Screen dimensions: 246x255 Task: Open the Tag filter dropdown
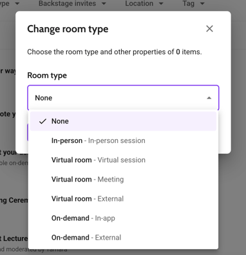(x=193, y=4)
